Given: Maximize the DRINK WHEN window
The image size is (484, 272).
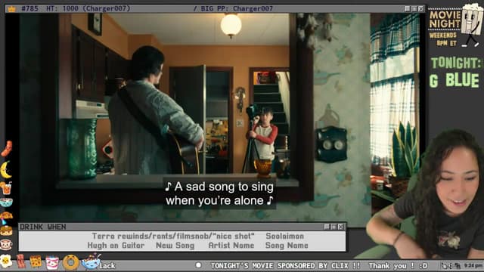Looking at the screenshot, I should click(334, 227).
